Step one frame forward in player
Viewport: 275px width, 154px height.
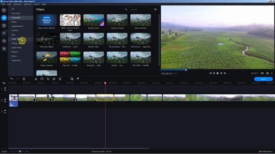(221, 73)
